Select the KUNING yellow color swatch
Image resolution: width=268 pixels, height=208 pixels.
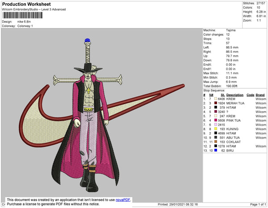click(x=216, y=129)
